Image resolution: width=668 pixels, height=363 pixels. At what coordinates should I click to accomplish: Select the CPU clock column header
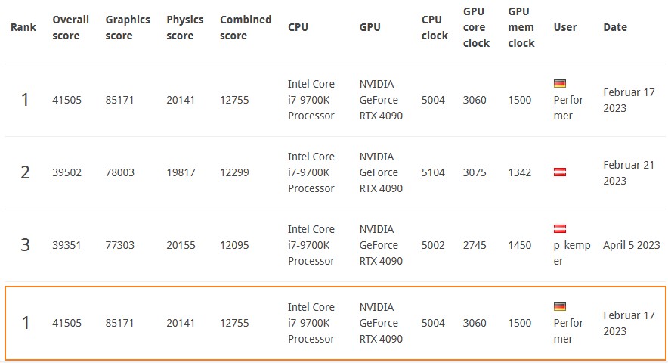click(x=435, y=28)
